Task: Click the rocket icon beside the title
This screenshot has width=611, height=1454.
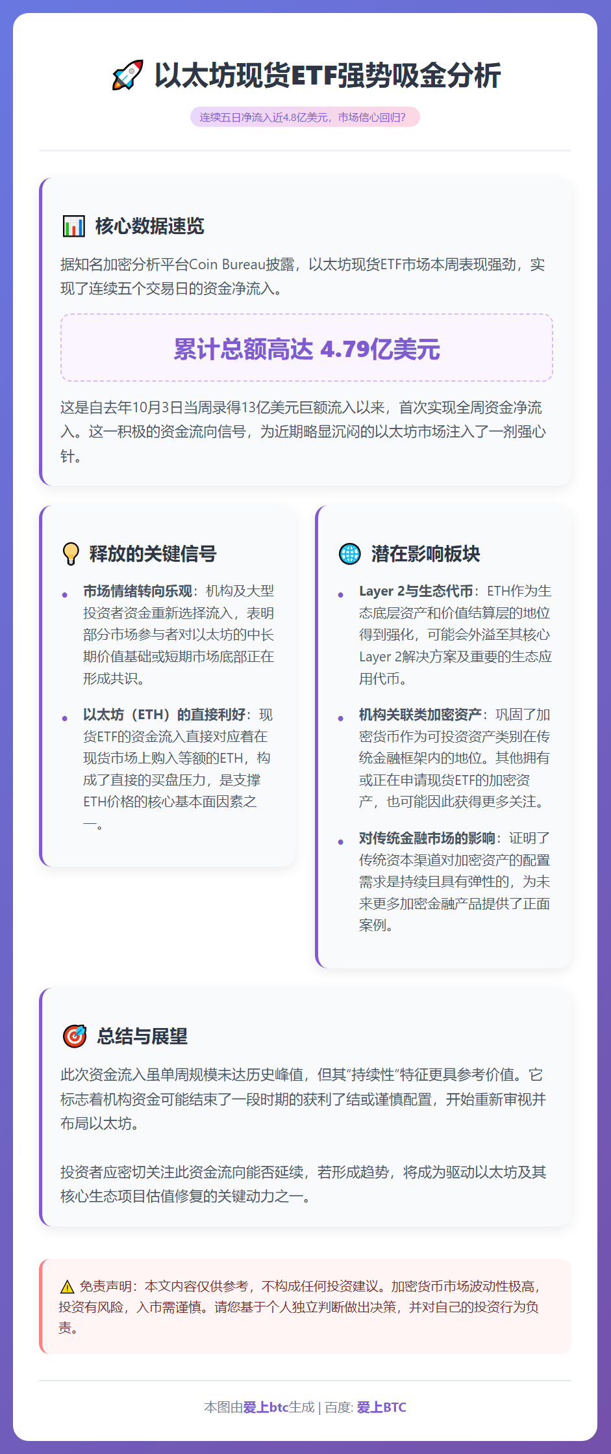Action: tap(127, 75)
